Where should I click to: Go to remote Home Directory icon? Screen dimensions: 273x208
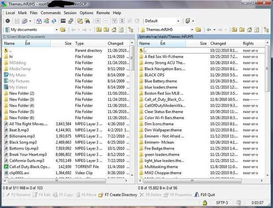click(x=249, y=30)
